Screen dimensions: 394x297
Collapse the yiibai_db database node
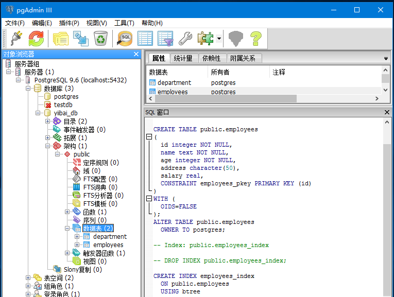[38, 113]
